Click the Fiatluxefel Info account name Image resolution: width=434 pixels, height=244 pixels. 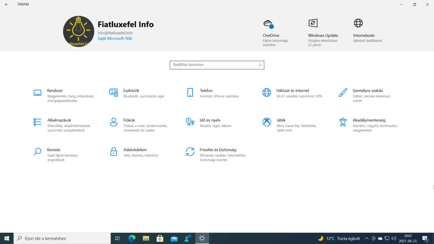125,24
